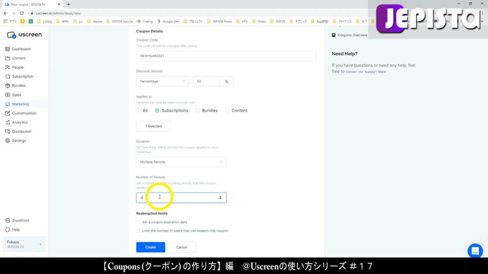Open the chat support bubble
This screenshot has width=488, height=274.
click(x=475, y=251)
